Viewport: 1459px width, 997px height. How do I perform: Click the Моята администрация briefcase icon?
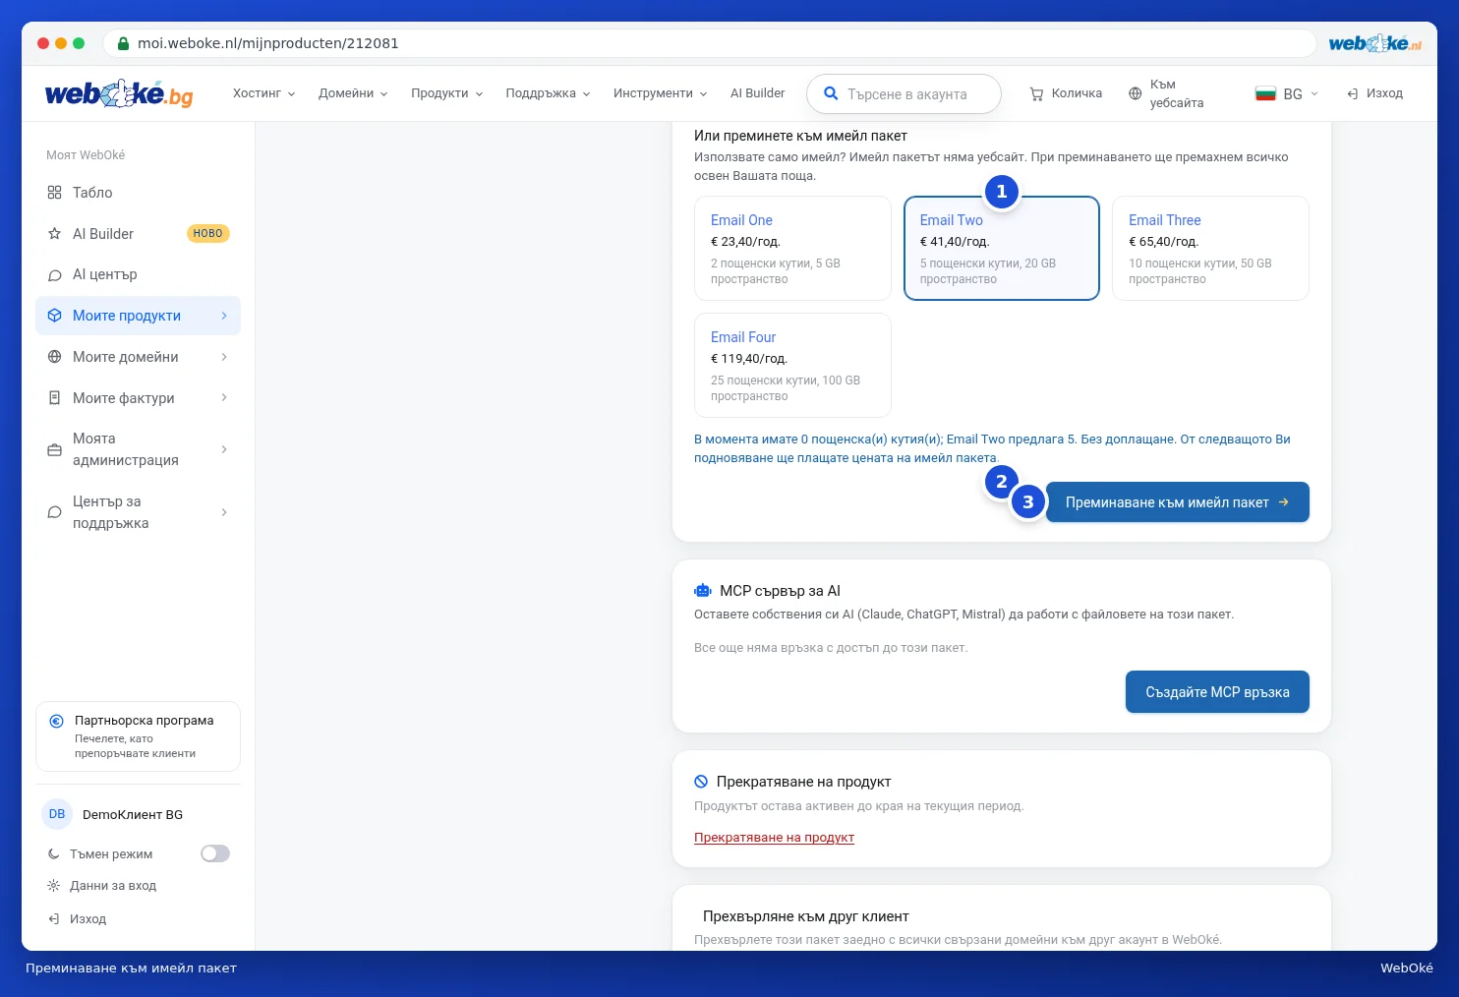[x=54, y=450]
